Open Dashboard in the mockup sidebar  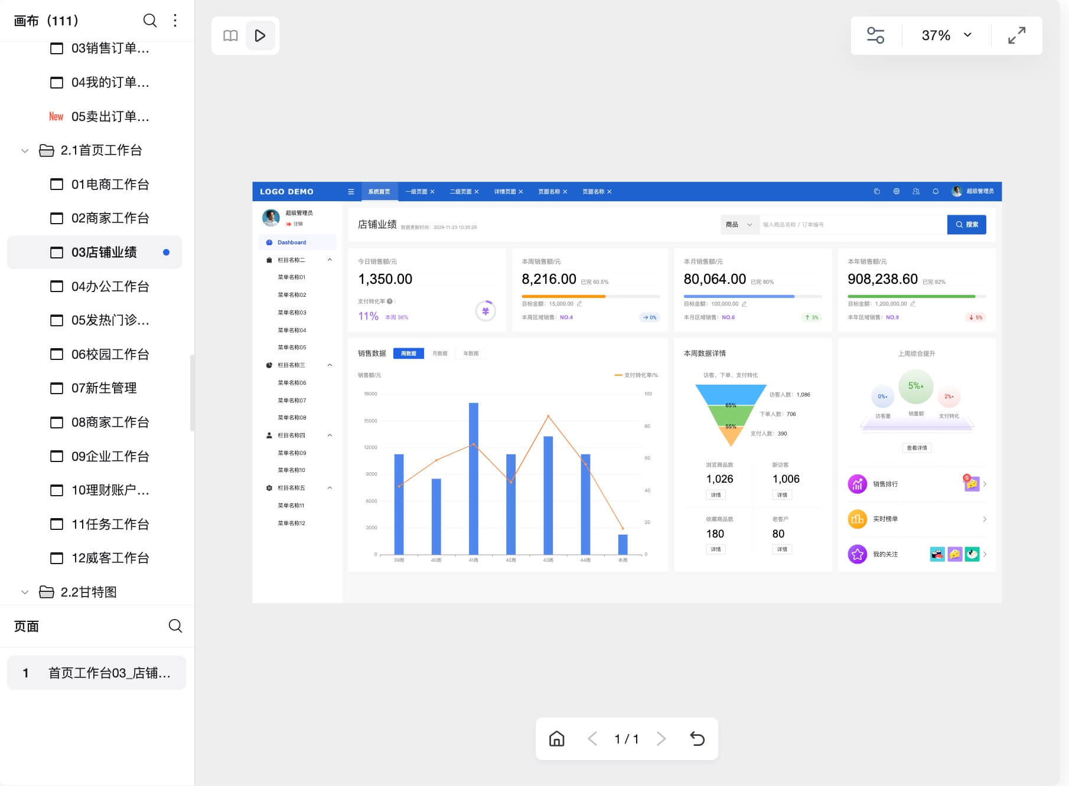[298, 243]
